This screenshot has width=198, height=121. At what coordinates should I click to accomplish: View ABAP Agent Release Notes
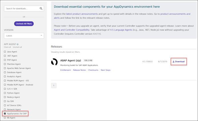[x=79, y=70]
